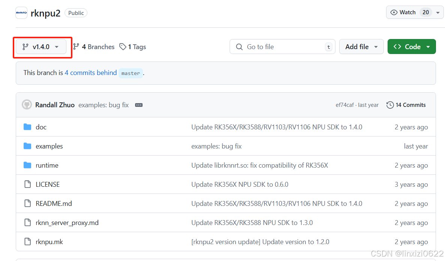
Task: Open the rknpu2 repository name link
Action: (45, 13)
